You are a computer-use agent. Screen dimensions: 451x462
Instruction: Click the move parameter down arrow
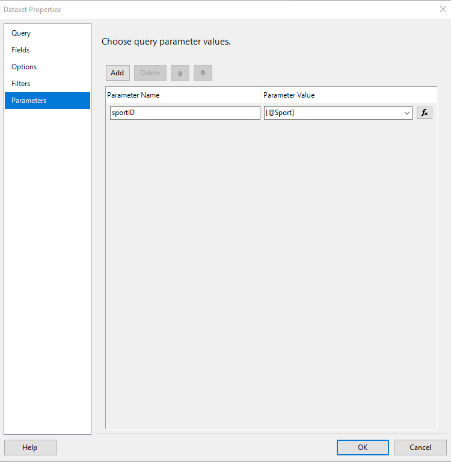(203, 73)
